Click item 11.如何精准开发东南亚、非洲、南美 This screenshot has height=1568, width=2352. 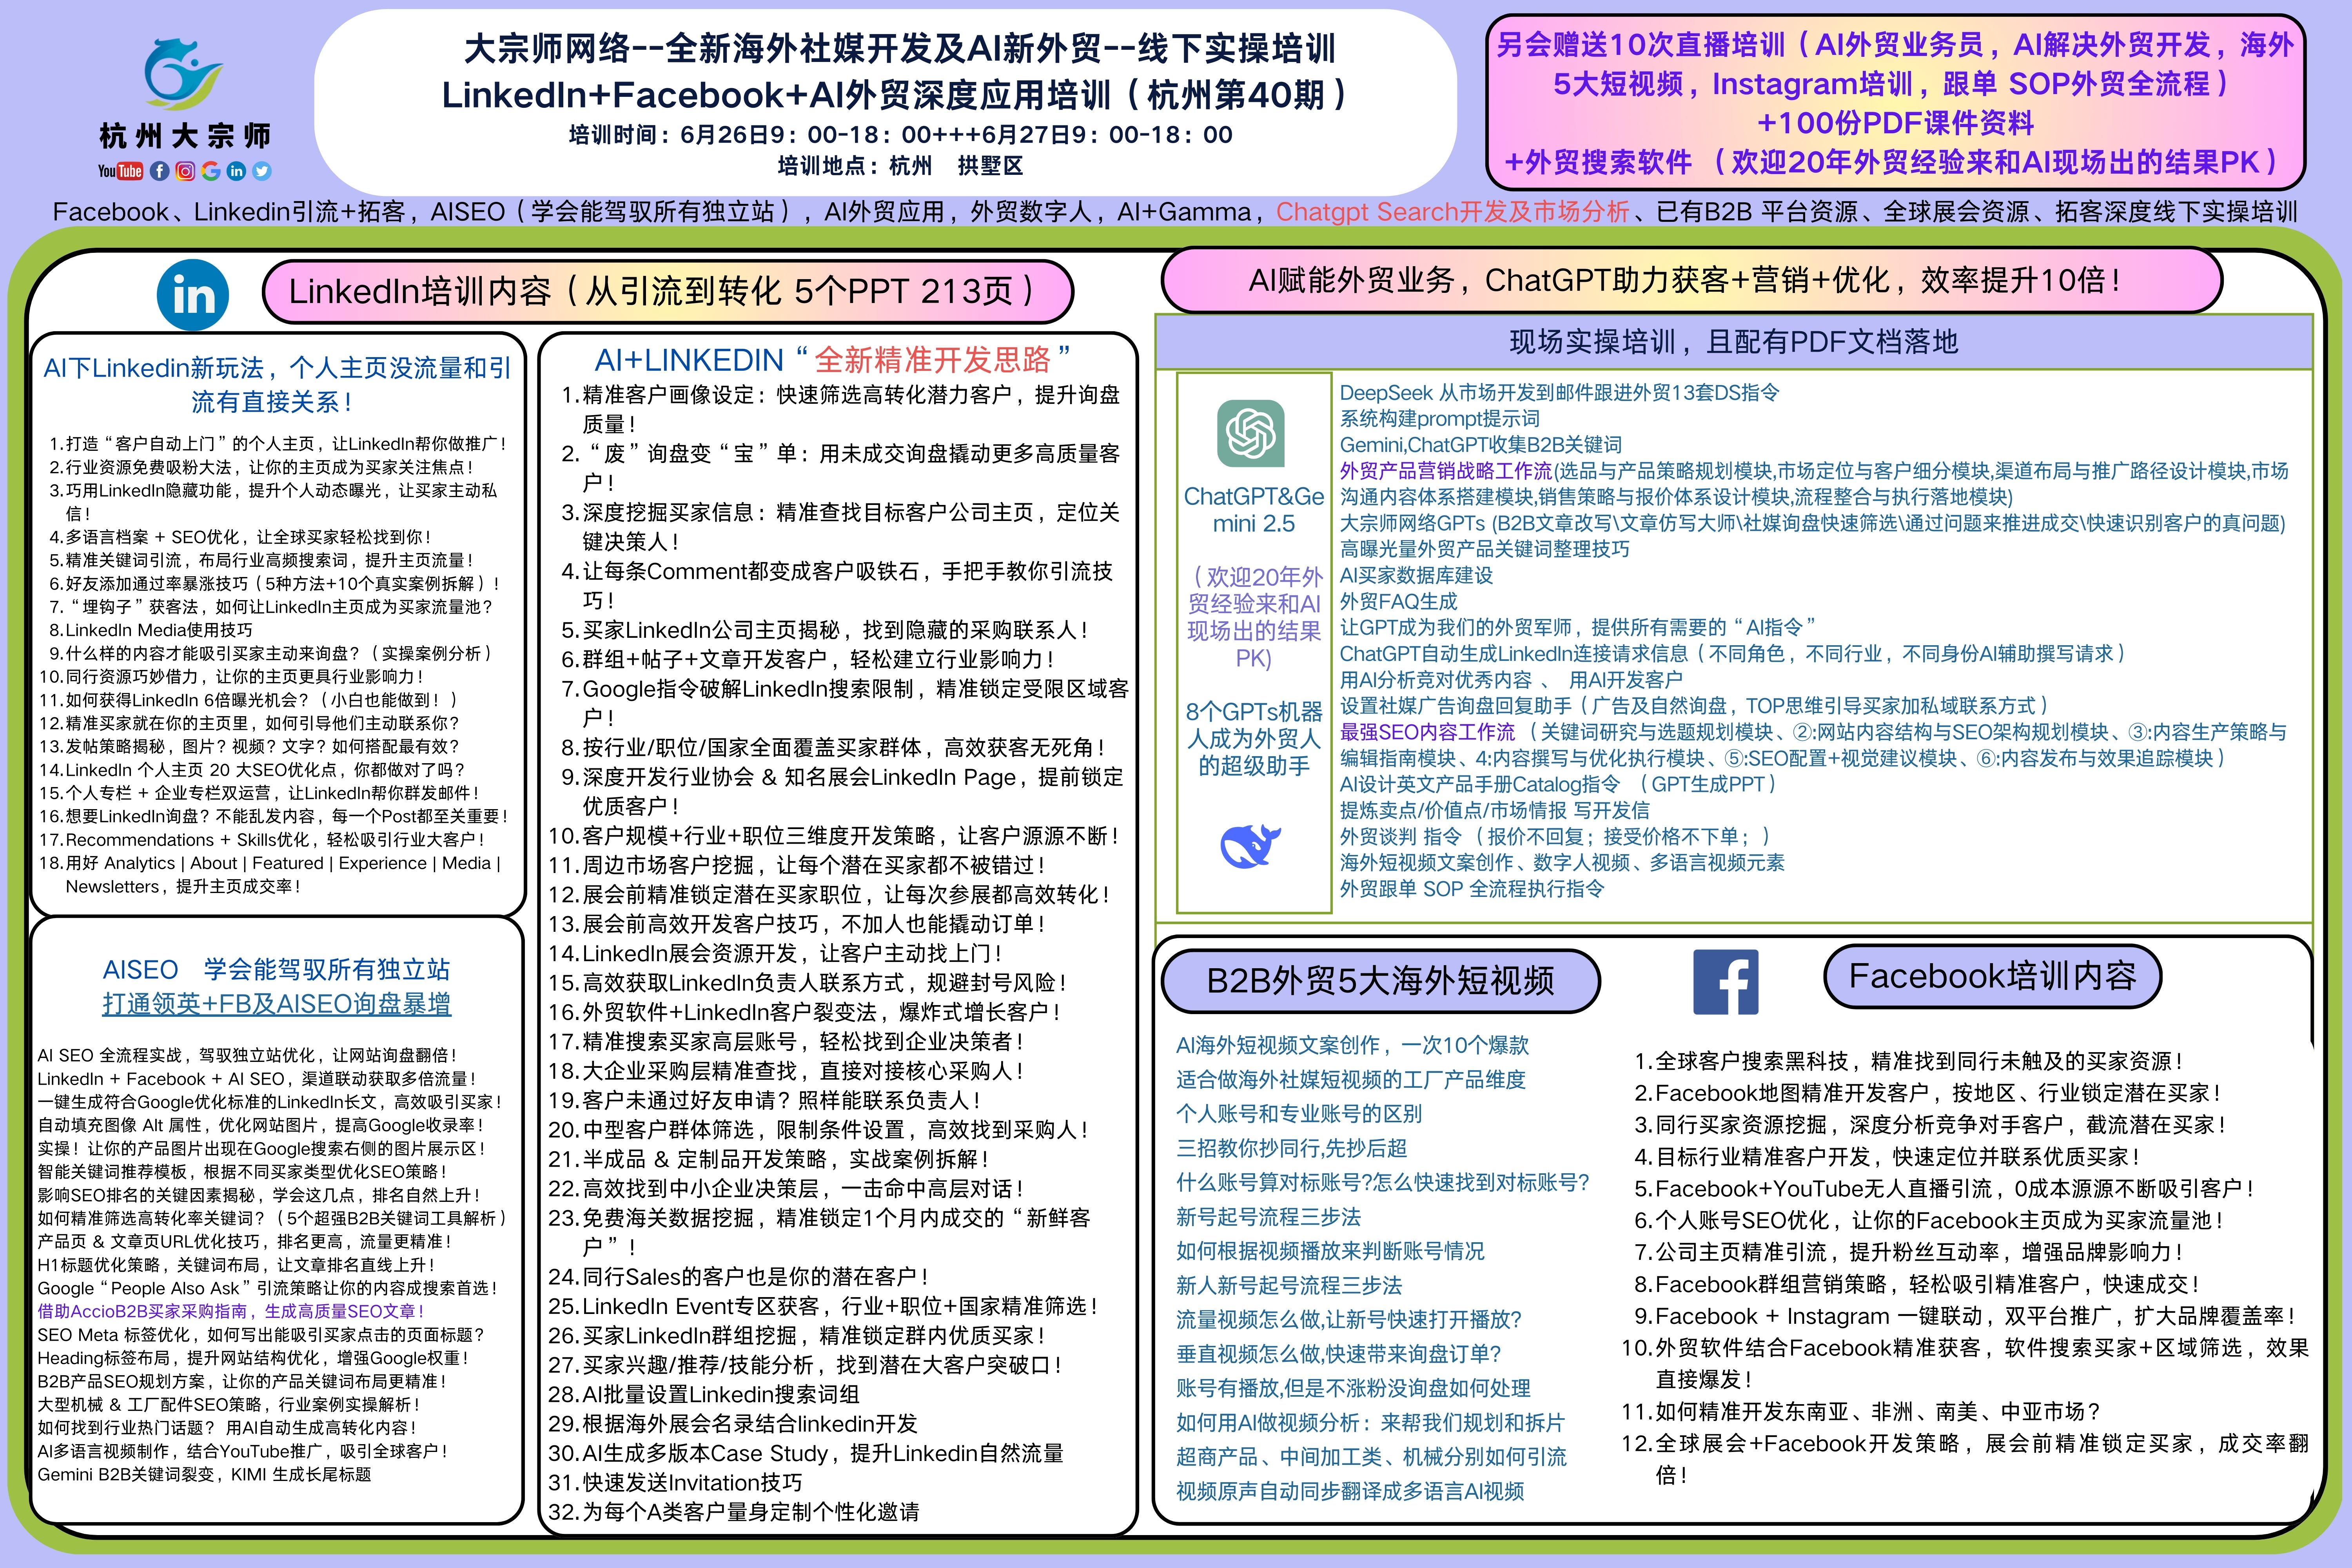tap(1861, 1412)
